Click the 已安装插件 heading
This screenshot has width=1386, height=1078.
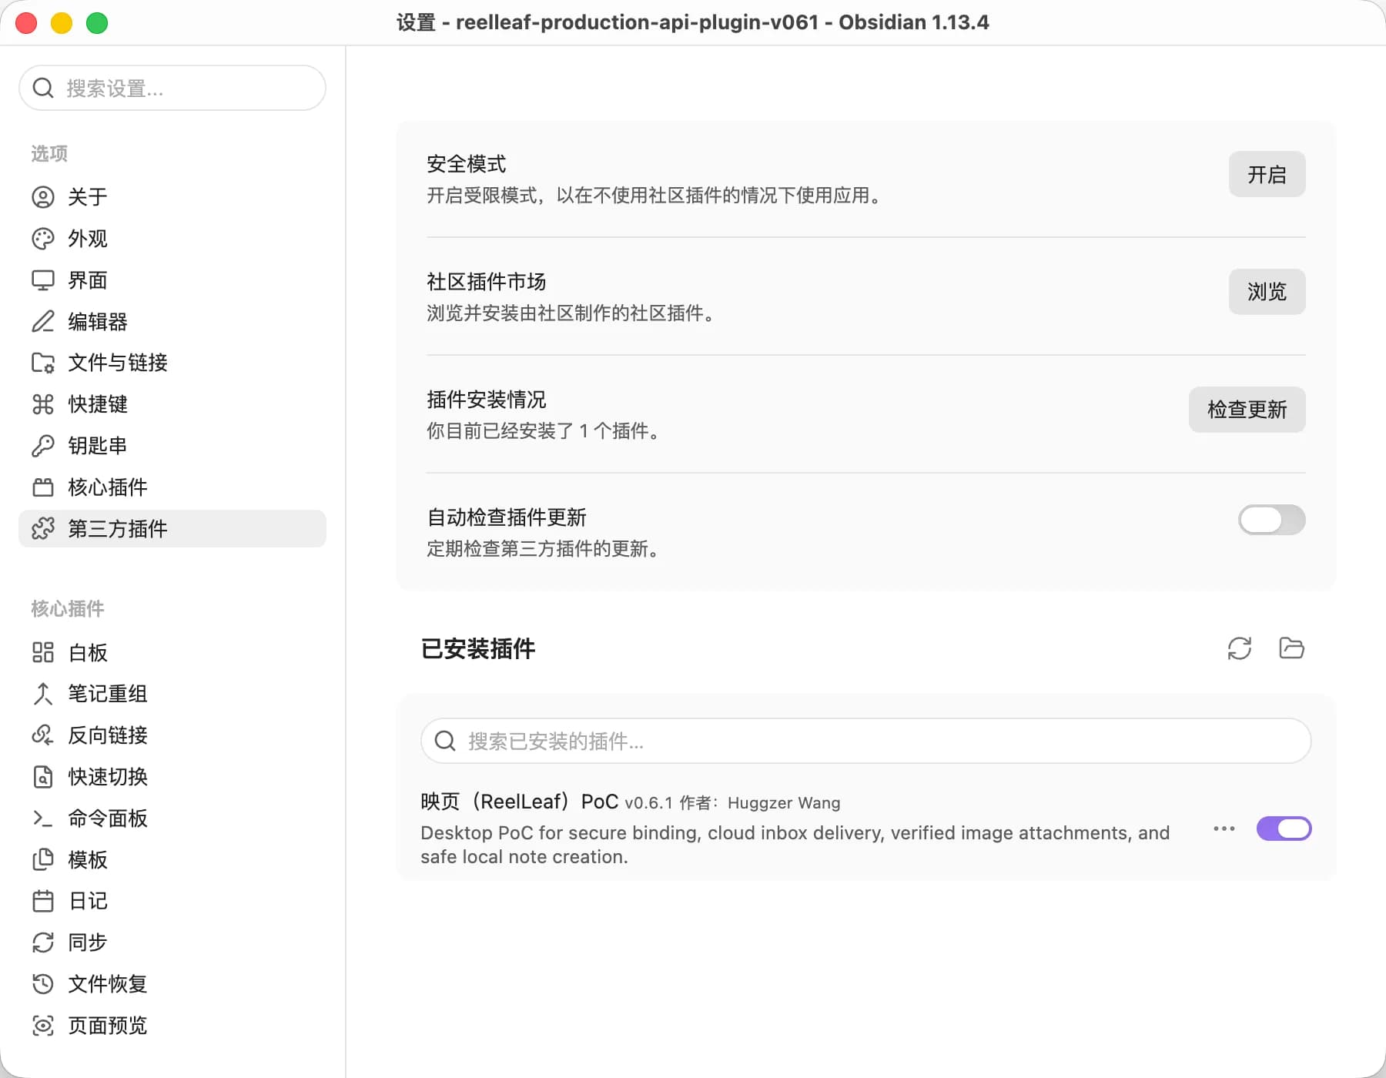pyautogui.click(x=478, y=648)
